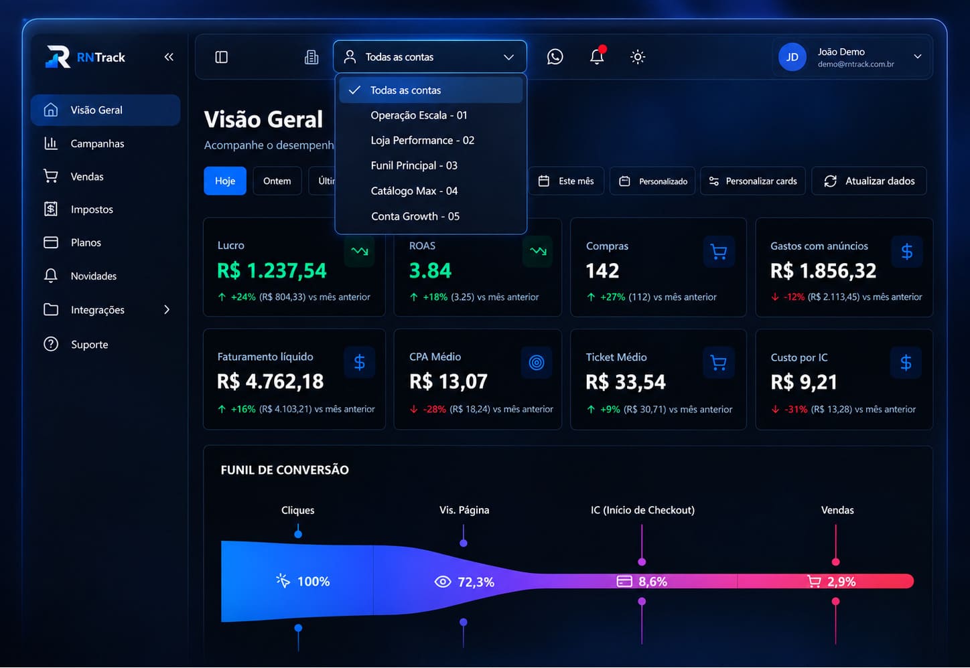This screenshot has width=970, height=668.
Task: Click Personalizar cards button
Action: [x=753, y=181]
